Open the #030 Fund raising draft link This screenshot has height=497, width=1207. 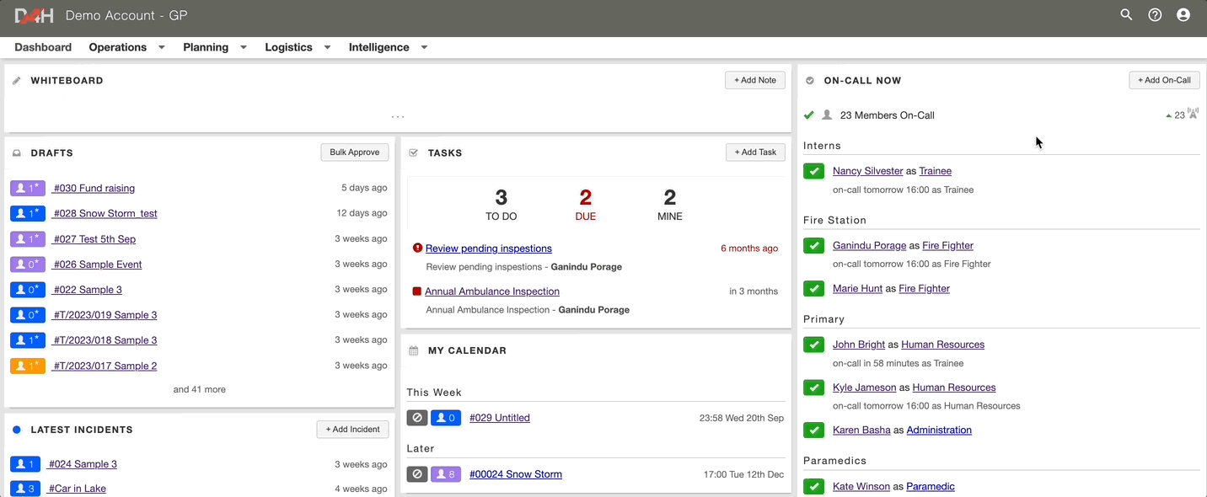click(94, 188)
